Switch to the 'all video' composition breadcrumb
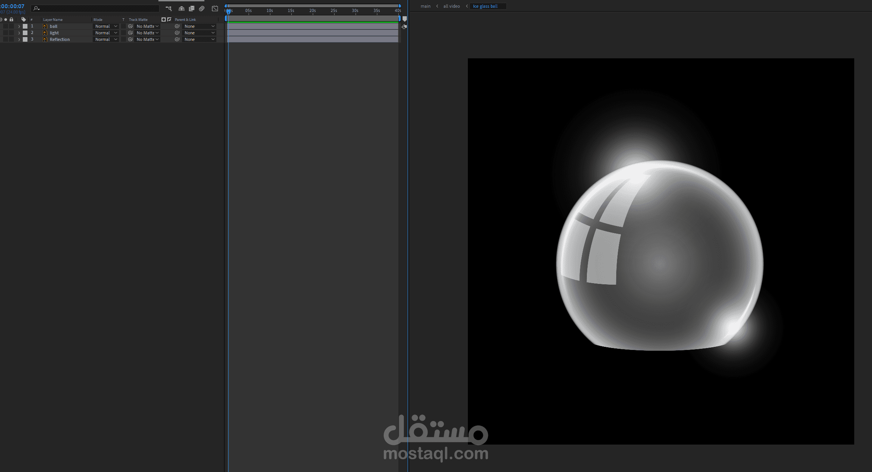Viewport: 872px width, 472px height. [451, 6]
